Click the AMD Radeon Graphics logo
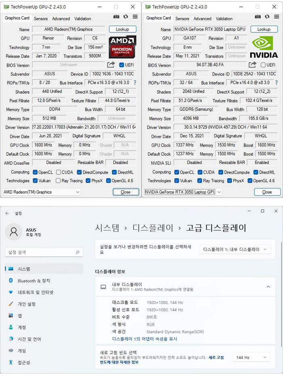The width and height of the screenshot is (283, 376). [122, 47]
